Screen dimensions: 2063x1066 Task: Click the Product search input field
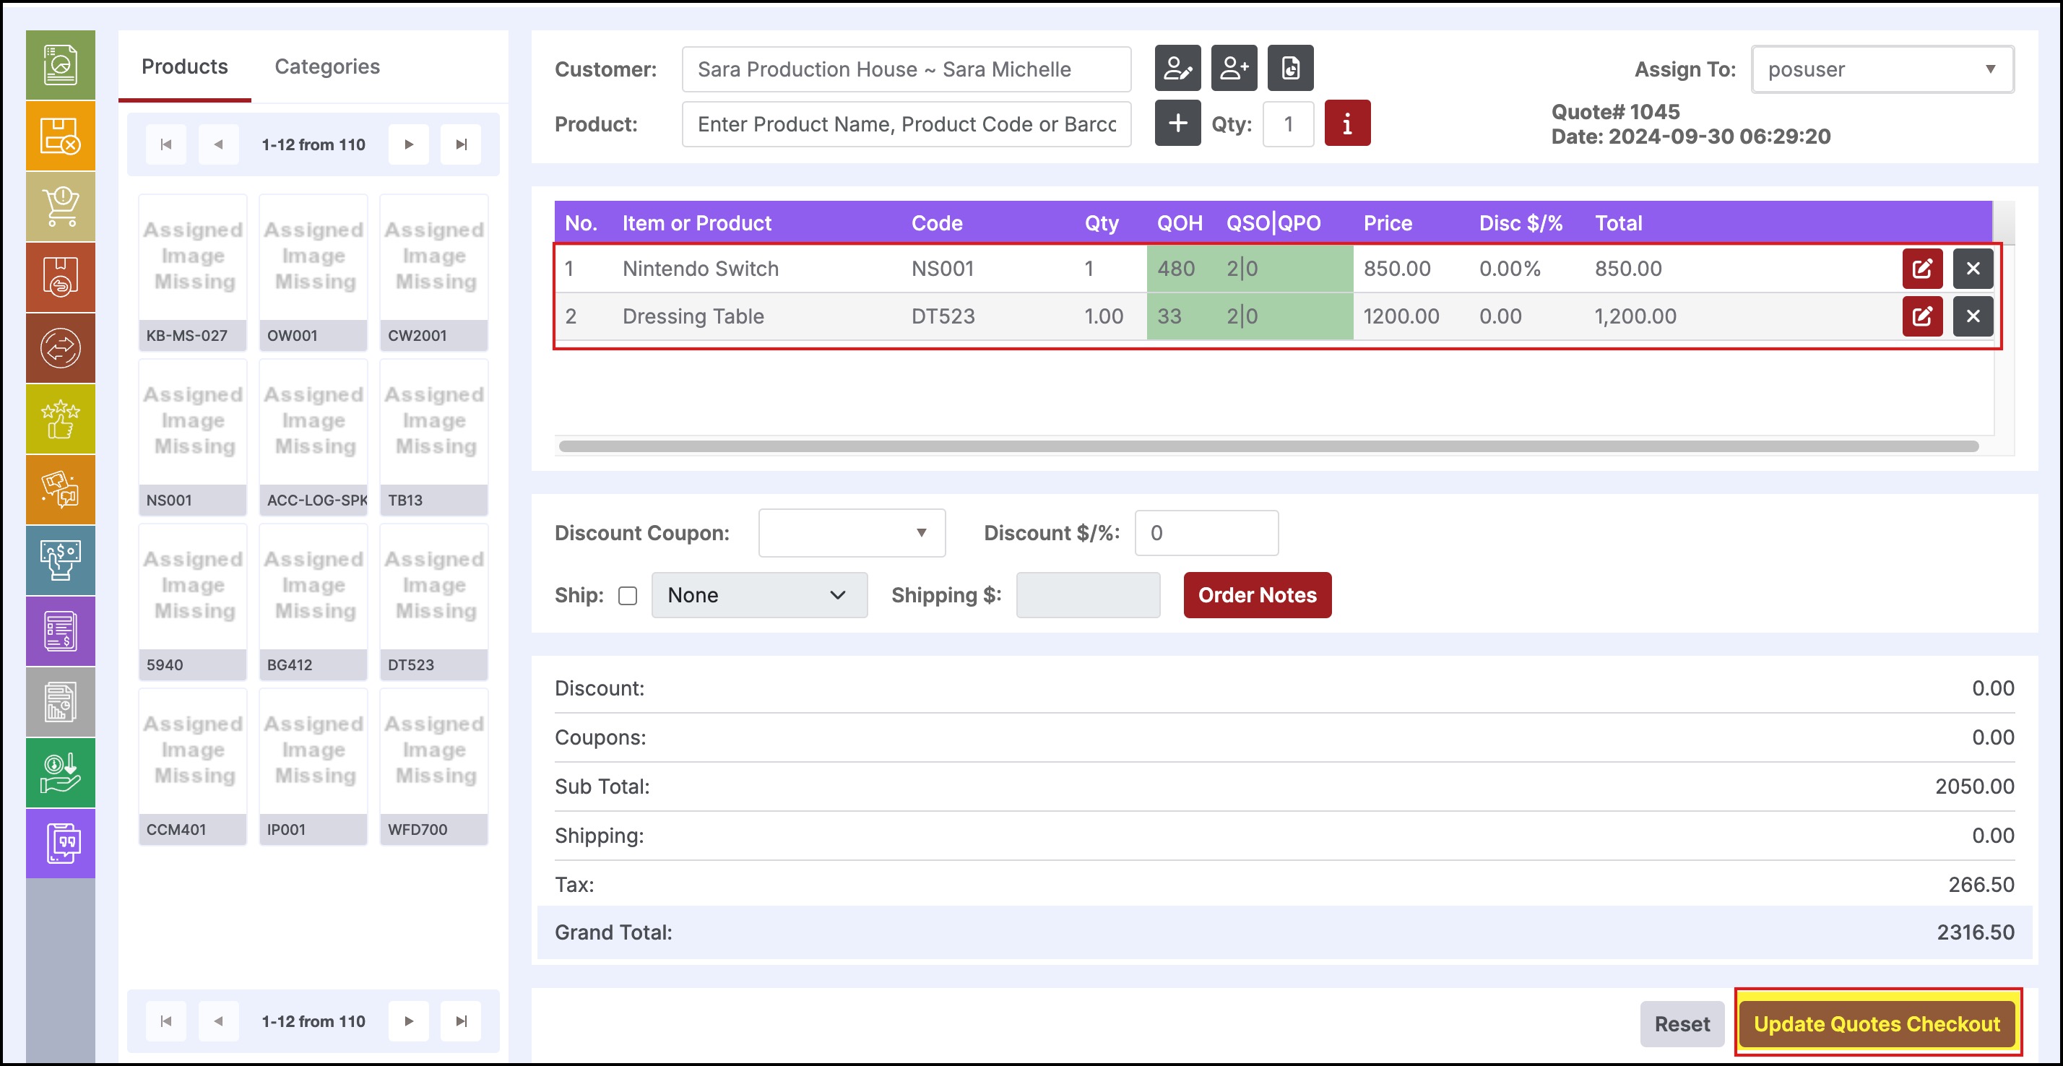tap(906, 124)
